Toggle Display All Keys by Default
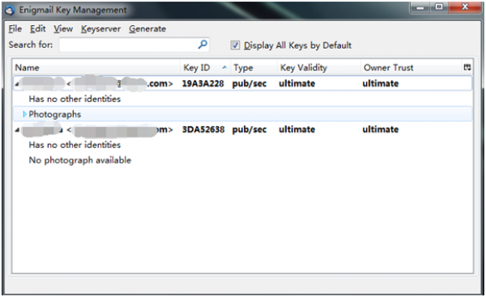This screenshot has height=297, width=486. pyautogui.click(x=235, y=45)
